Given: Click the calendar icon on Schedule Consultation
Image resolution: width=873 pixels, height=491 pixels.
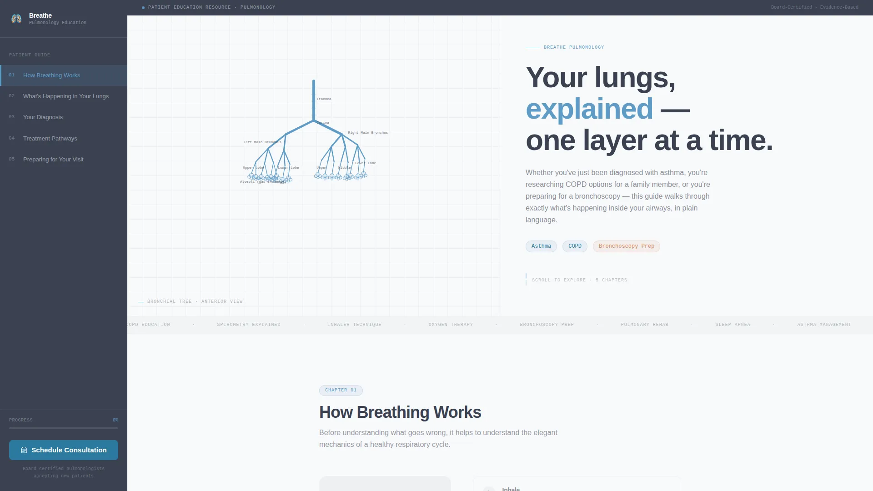Looking at the screenshot, I should [24, 450].
